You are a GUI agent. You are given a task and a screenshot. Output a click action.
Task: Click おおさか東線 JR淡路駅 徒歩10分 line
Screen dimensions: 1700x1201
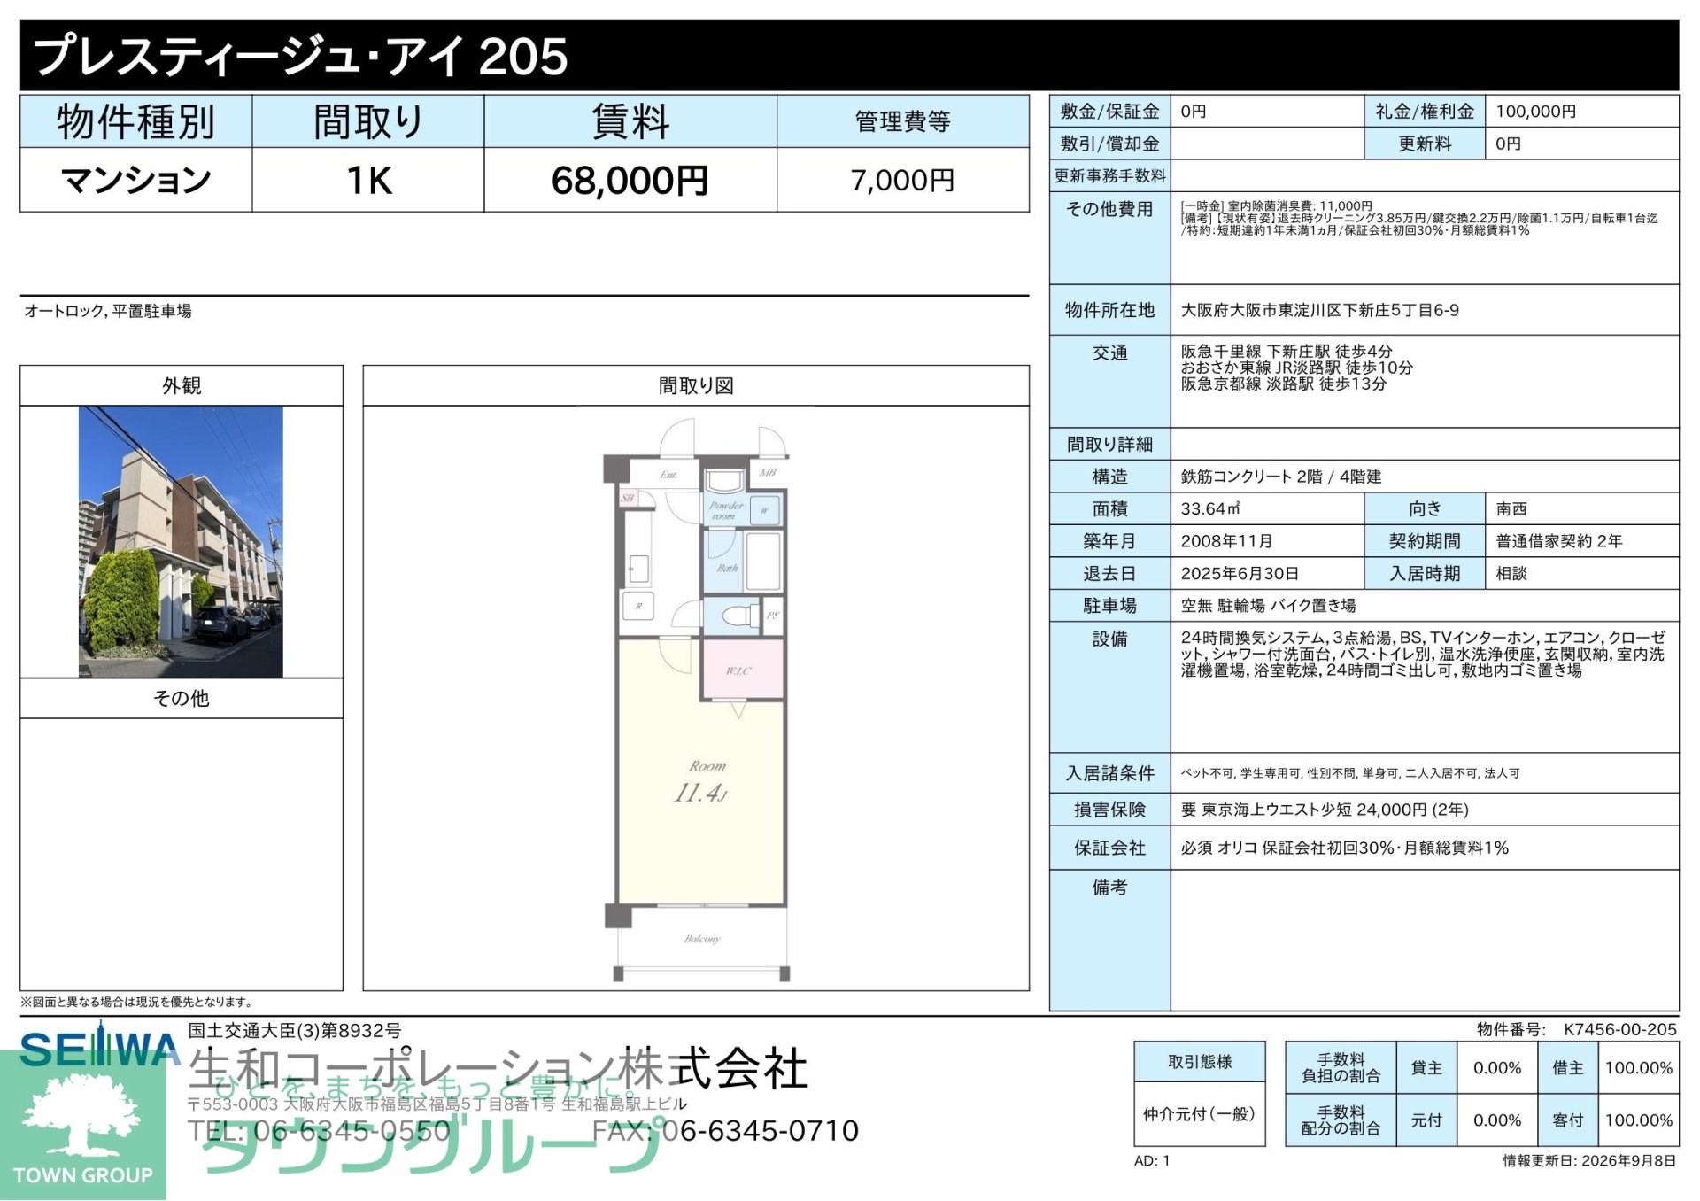[x=1296, y=367]
